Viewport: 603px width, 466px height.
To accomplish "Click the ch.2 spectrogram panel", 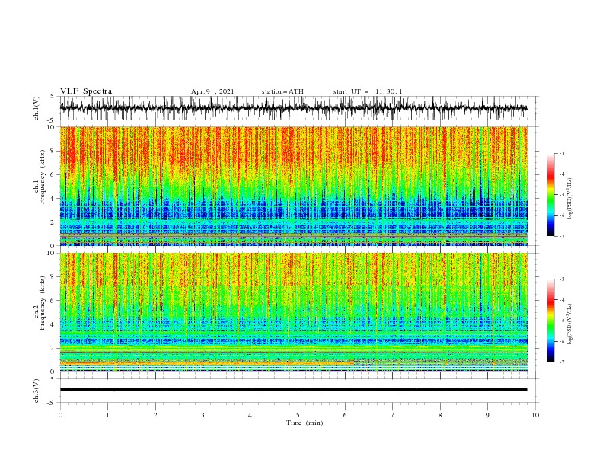I will coord(293,312).
